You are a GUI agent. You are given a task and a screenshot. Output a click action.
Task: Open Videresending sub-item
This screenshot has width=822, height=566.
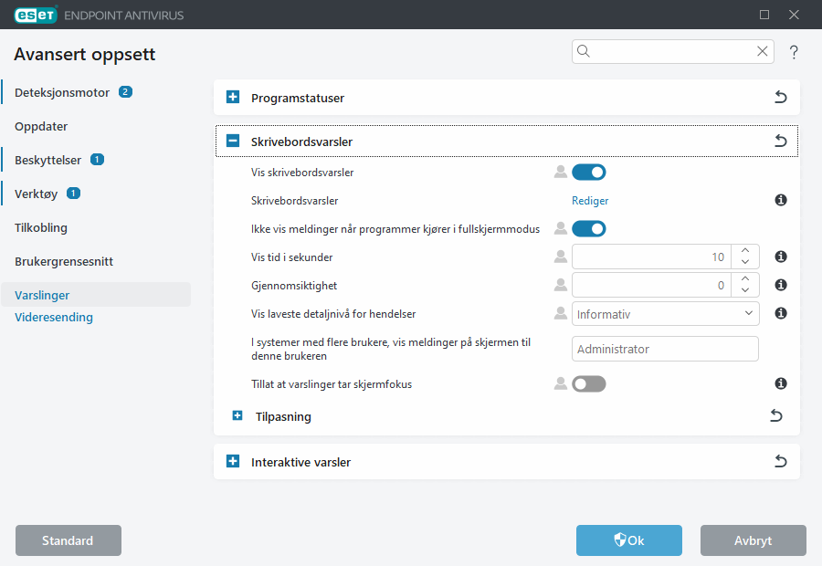coord(54,317)
